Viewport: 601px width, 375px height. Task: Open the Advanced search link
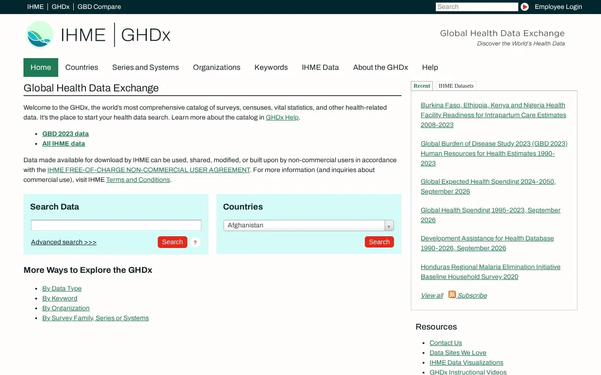pos(64,242)
